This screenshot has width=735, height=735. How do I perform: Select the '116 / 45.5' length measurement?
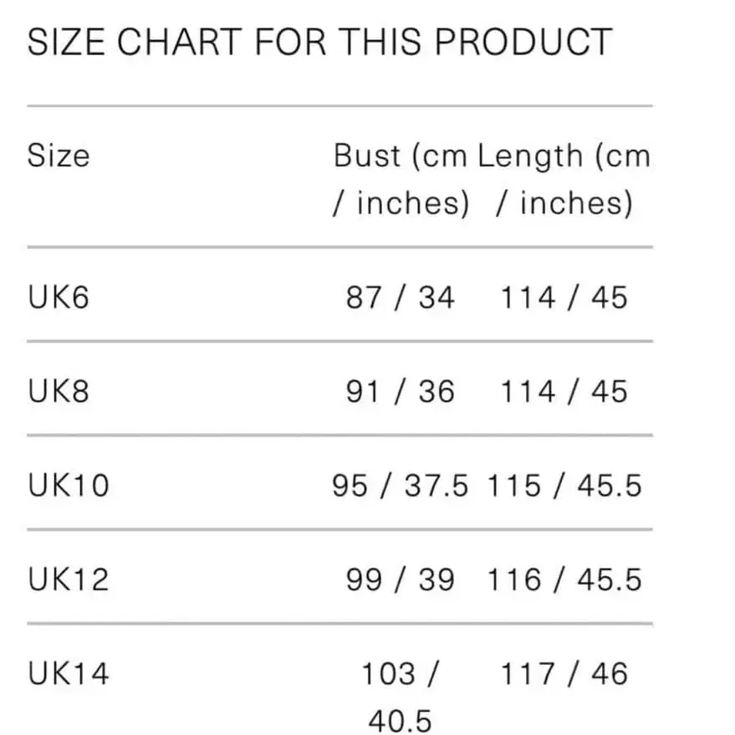564,579
